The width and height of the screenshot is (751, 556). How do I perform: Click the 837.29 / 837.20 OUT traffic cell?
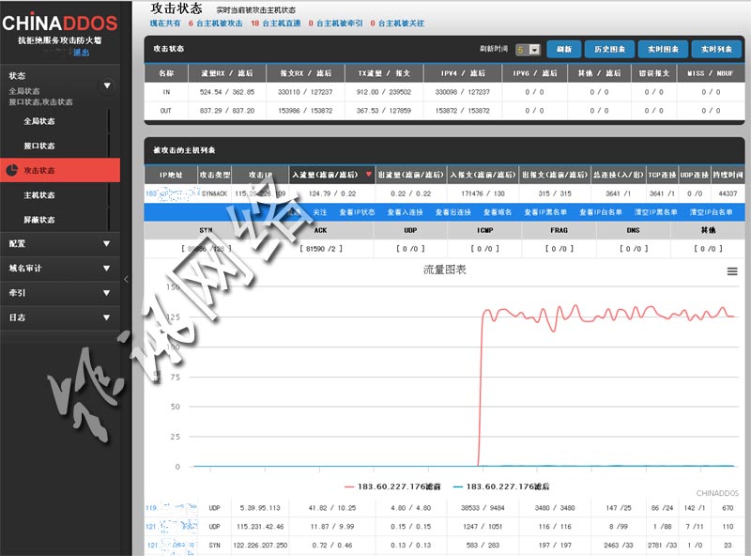(x=227, y=110)
